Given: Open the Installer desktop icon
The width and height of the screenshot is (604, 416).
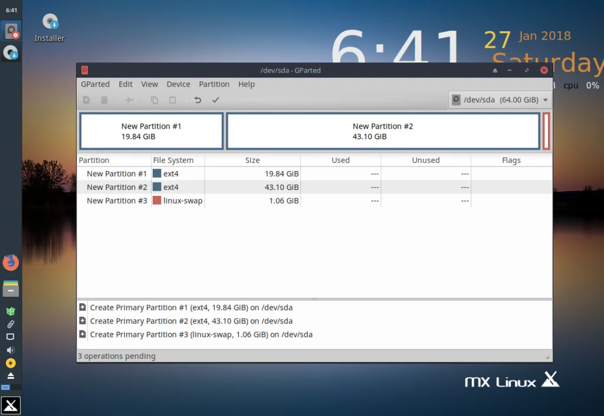Looking at the screenshot, I should [50, 28].
